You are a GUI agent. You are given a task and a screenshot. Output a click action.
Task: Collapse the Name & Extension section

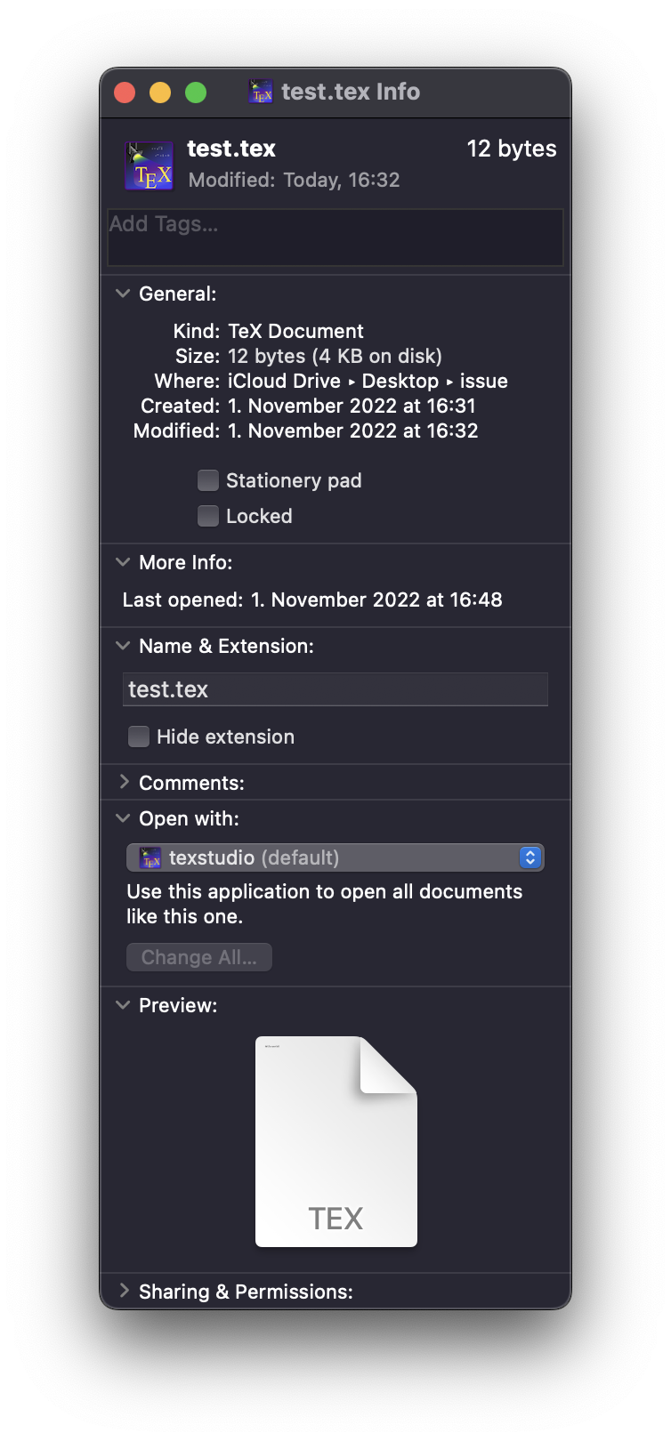(123, 646)
